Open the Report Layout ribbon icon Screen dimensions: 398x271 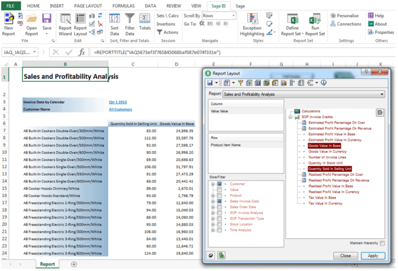[x=81, y=19]
